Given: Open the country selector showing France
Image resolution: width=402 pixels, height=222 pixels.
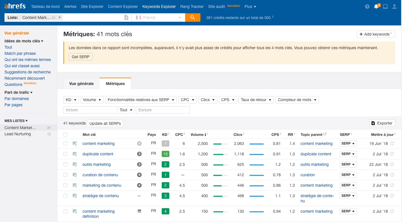Looking at the screenshot, I should pyautogui.click(x=158, y=18).
